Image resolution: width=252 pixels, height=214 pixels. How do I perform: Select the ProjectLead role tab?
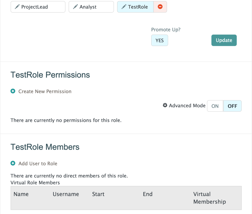pyautogui.click(x=38, y=7)
